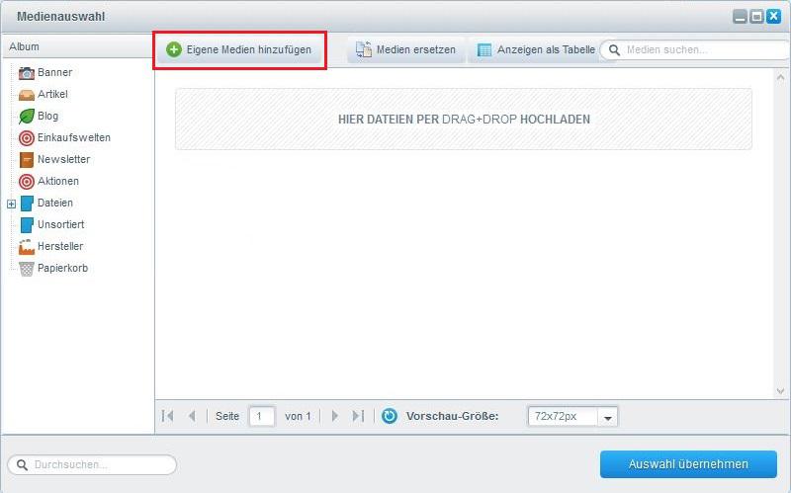Confirm with Auswahl übernehmen button
Viewport: 791px width, 493px height.
pos(688,464)
